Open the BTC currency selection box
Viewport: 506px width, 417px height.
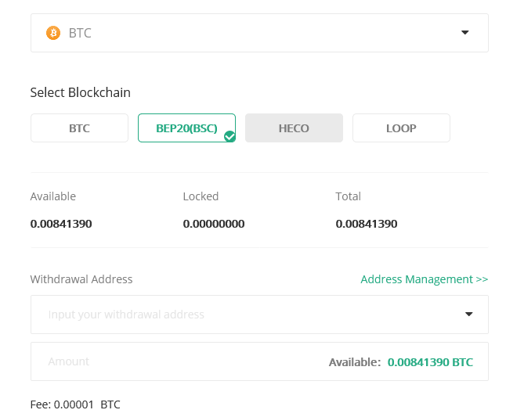259,33
